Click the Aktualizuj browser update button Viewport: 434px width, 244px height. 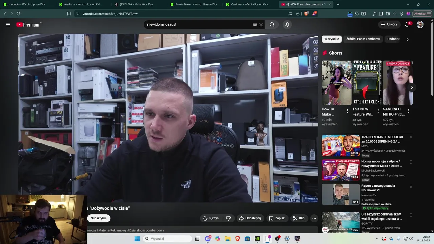(422, 14)
